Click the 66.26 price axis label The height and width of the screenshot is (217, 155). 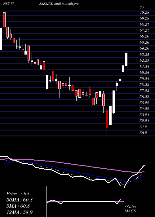click(144, 36)
